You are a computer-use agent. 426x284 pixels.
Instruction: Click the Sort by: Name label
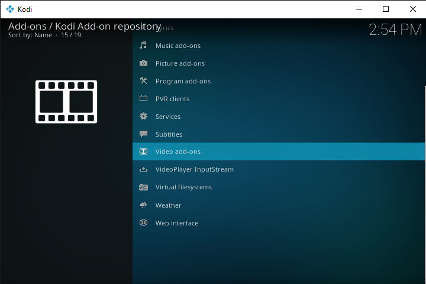(x=30, y=35)
